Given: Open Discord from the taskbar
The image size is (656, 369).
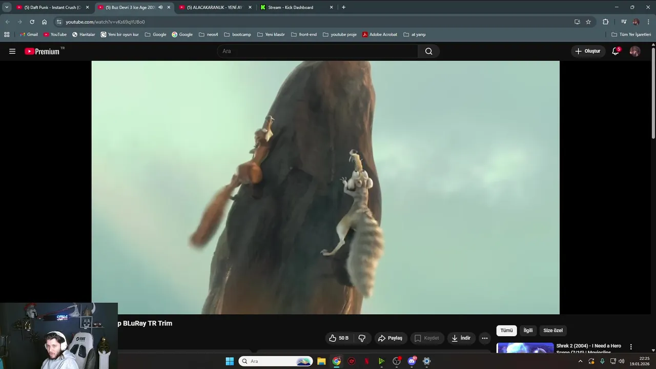Looking at the screenshot, I should pos(412,361).
